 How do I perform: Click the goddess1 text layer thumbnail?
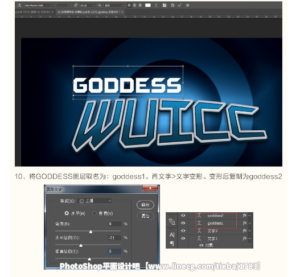pyautogui.click(x=199, y=223)
